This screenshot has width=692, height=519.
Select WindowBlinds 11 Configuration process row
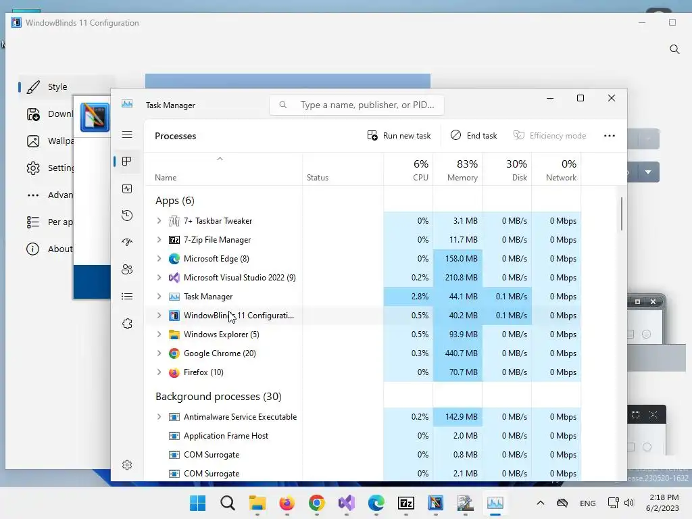point(362,316)
